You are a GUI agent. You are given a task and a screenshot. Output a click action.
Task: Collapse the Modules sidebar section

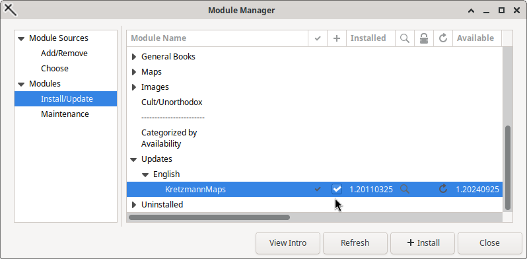tap(21, 84)
